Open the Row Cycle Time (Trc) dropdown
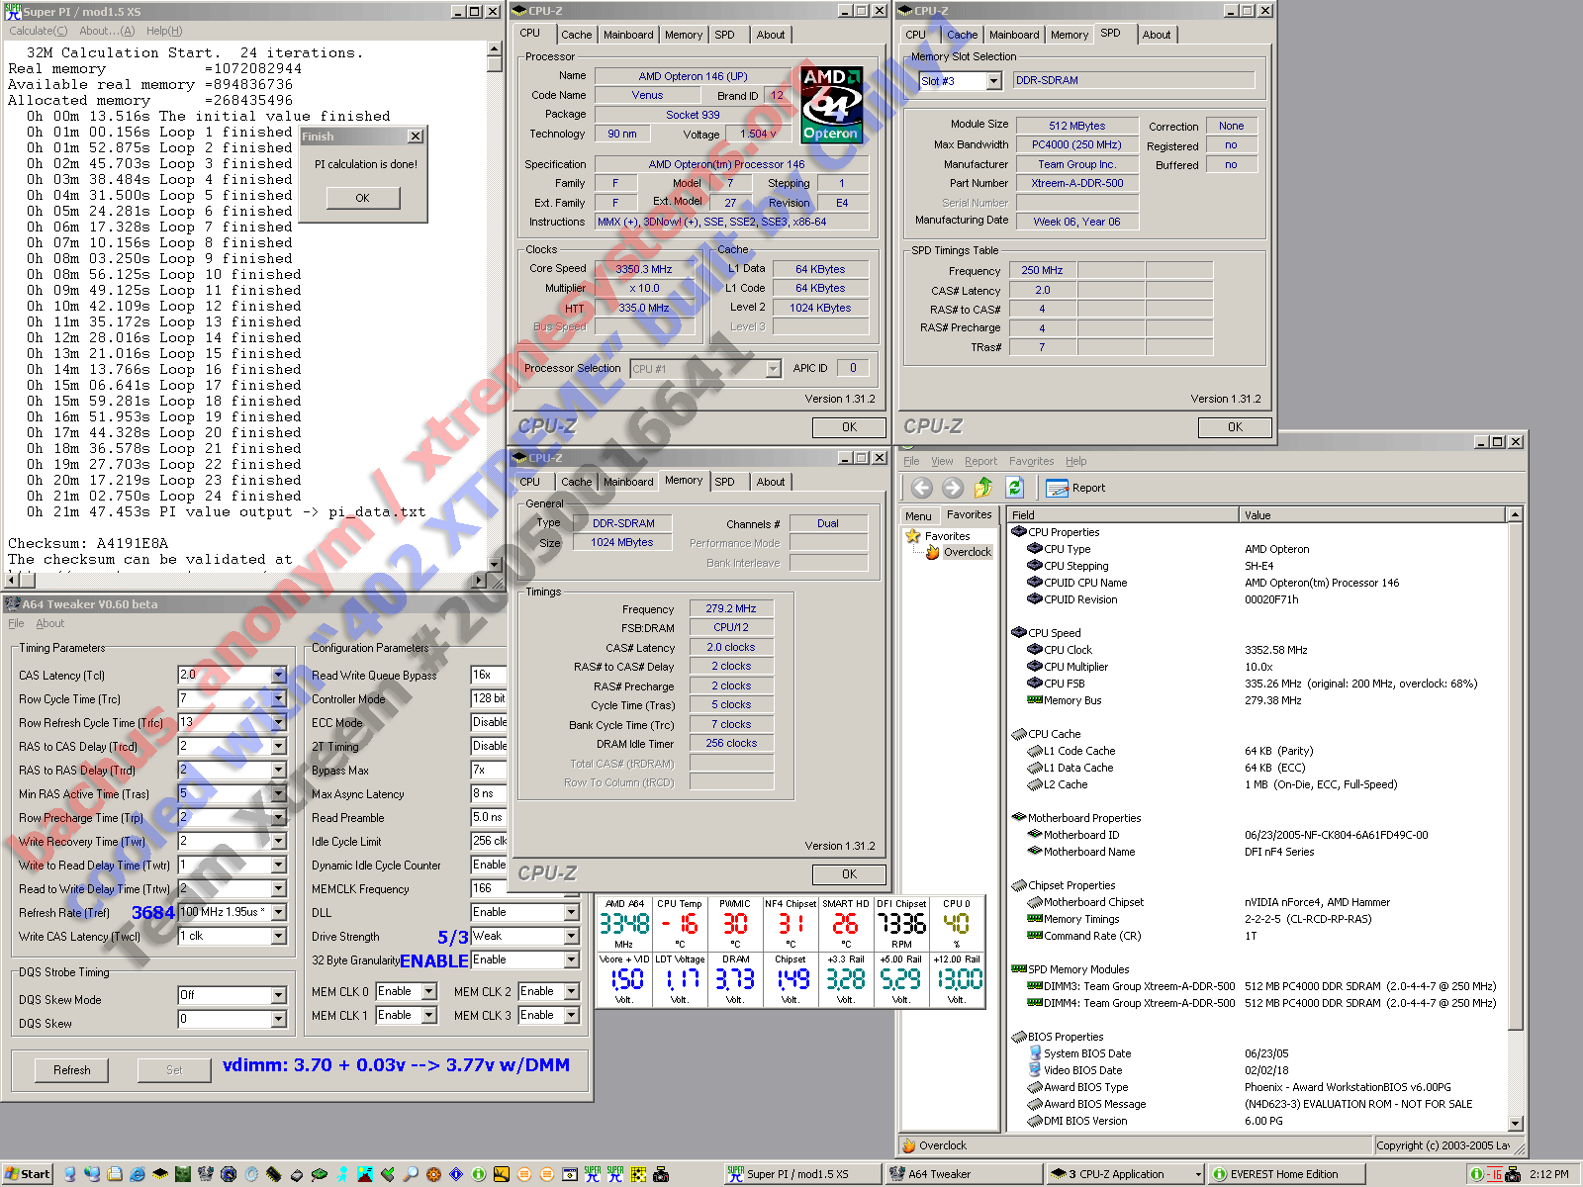Image resolution: width=1583 pixels, height=1187 pixels. tap(278, 698)
